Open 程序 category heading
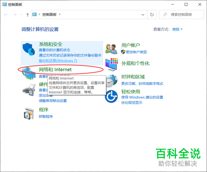The height and width of the screenshot is (172, 207). pos(43,110)
